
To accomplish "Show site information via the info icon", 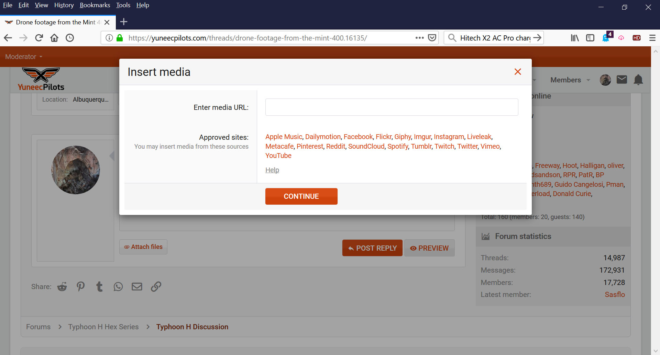I will pos(109,38).
